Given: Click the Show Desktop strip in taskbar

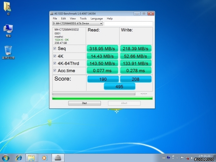Looking at the screenshot, I should [215, 158].
